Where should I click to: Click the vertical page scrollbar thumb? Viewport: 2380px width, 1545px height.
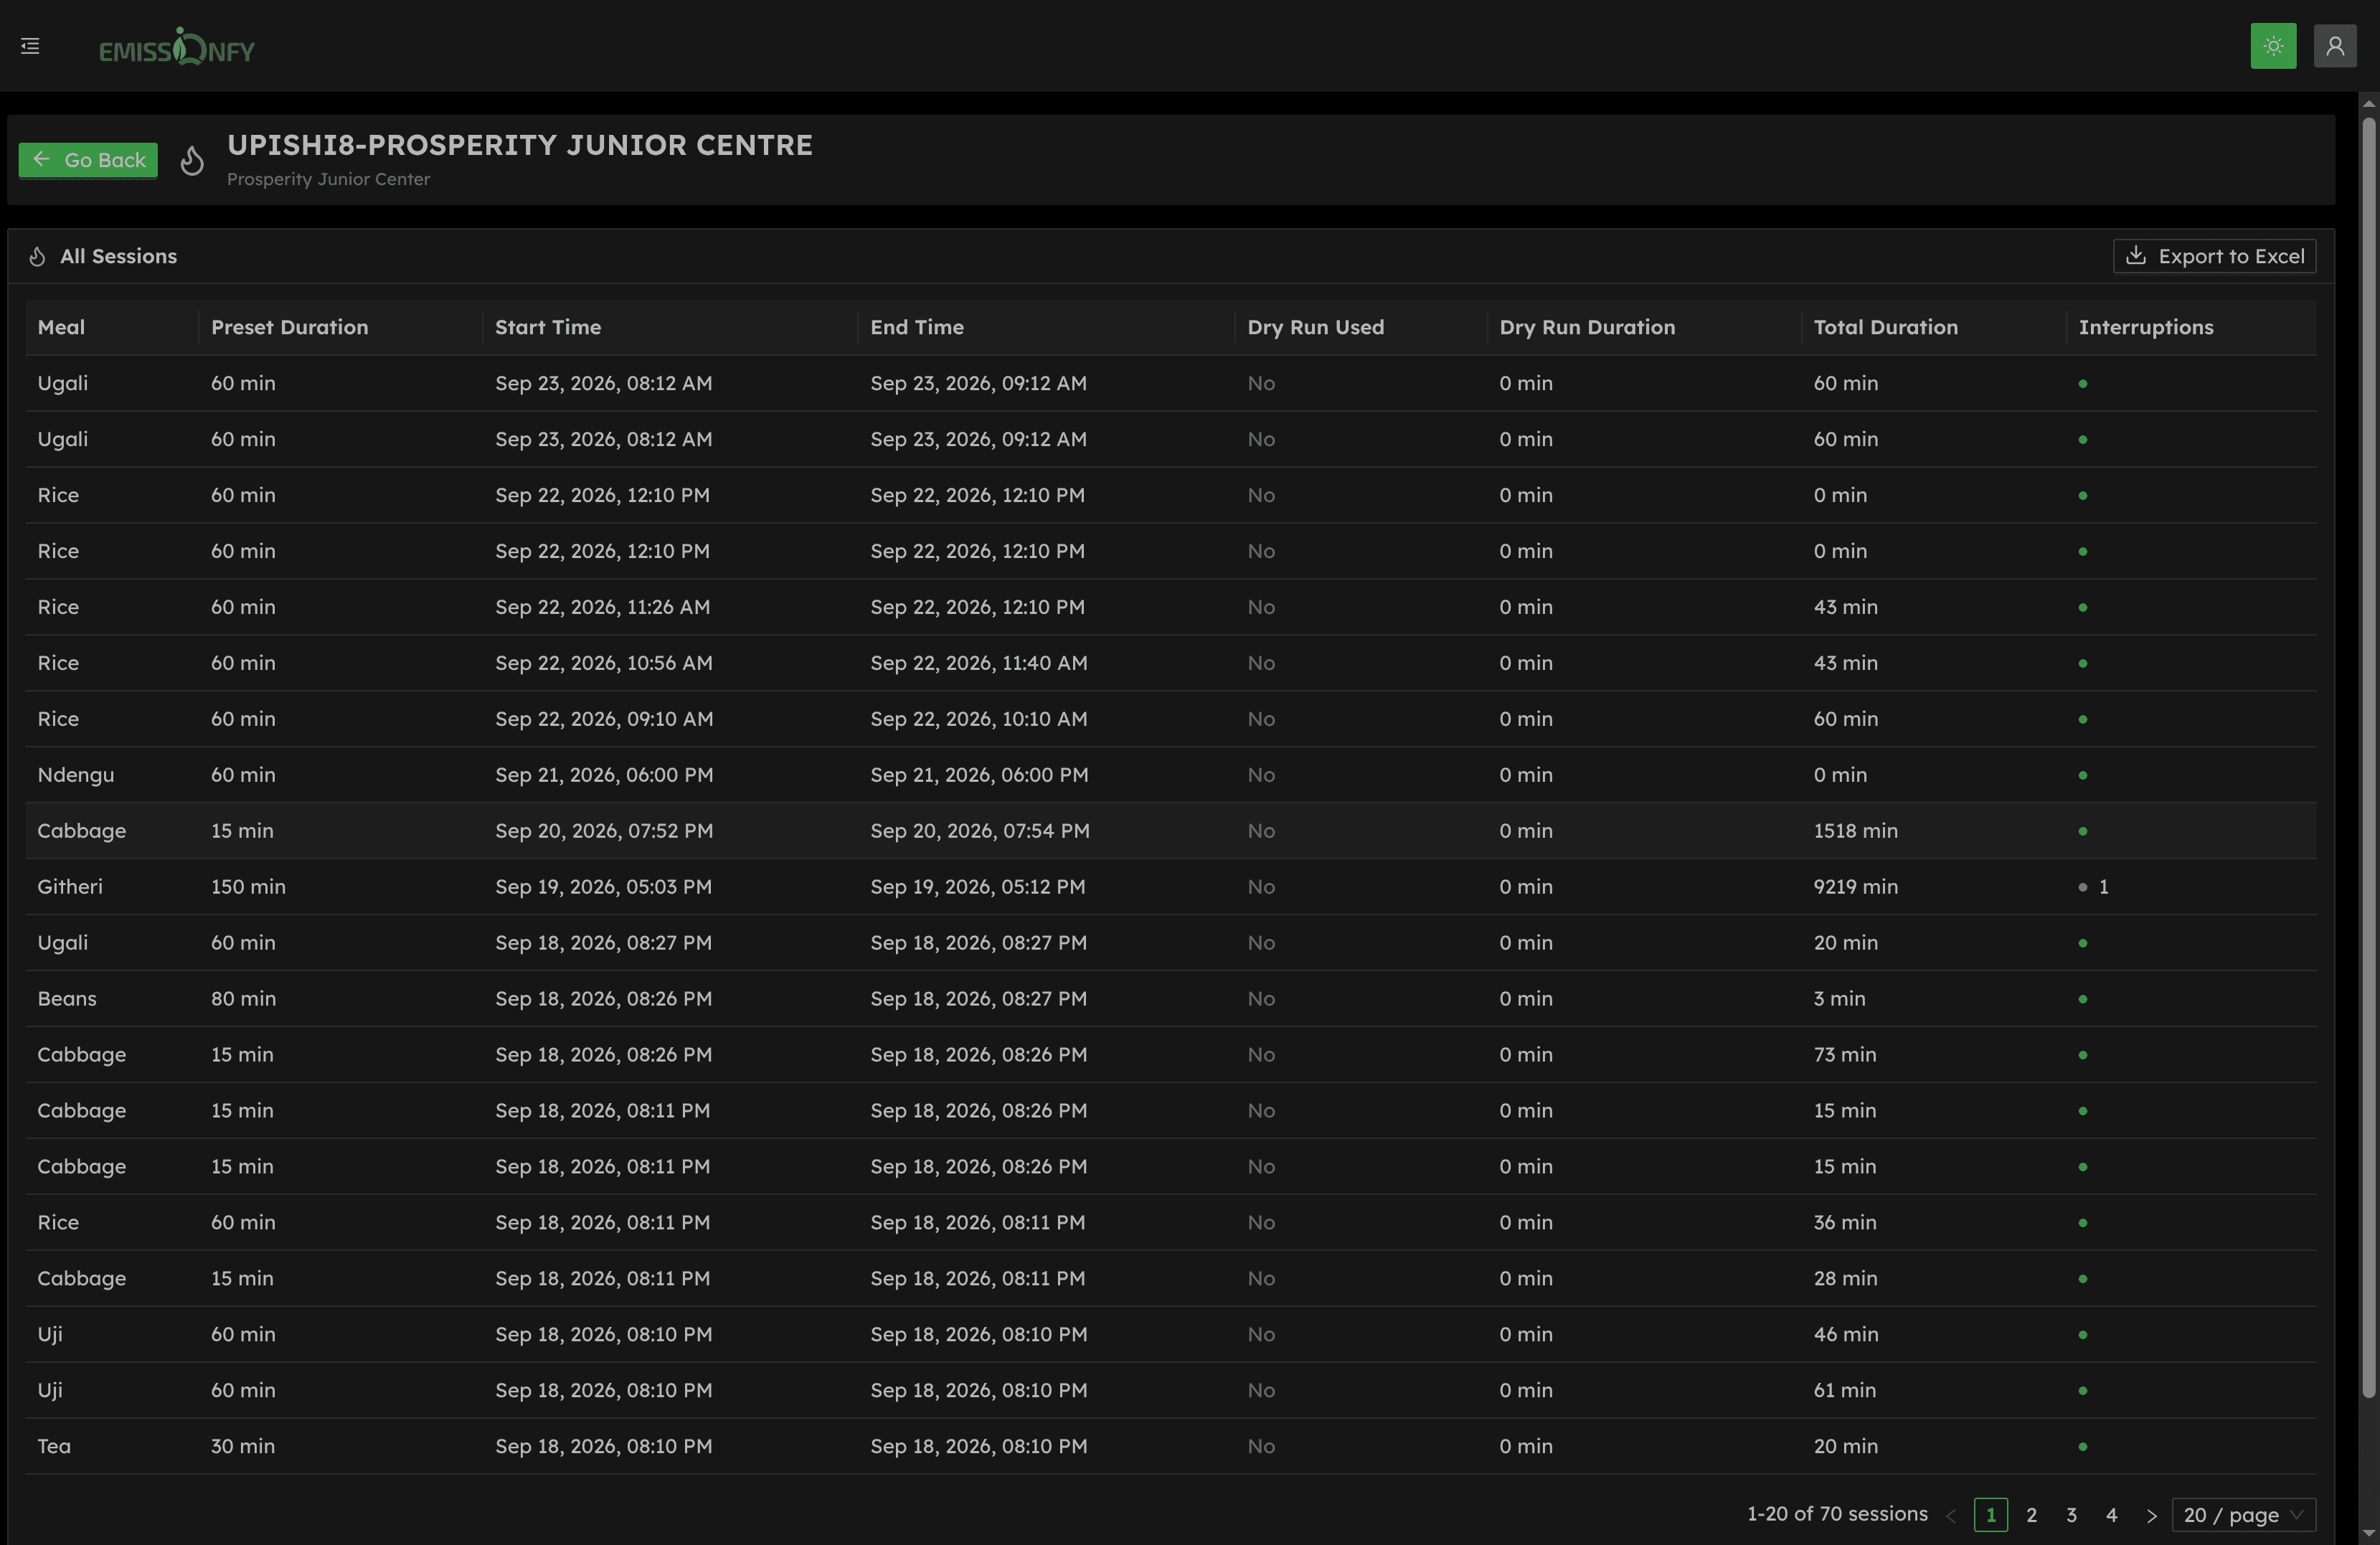click(x=2368, y=758)
